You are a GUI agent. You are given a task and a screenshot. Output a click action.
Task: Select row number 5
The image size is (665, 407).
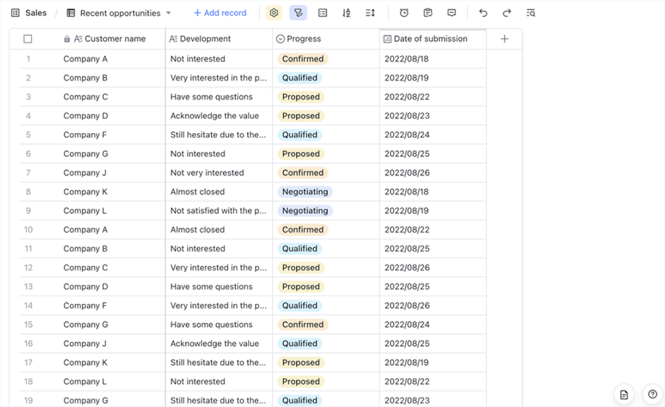[28, 135]
